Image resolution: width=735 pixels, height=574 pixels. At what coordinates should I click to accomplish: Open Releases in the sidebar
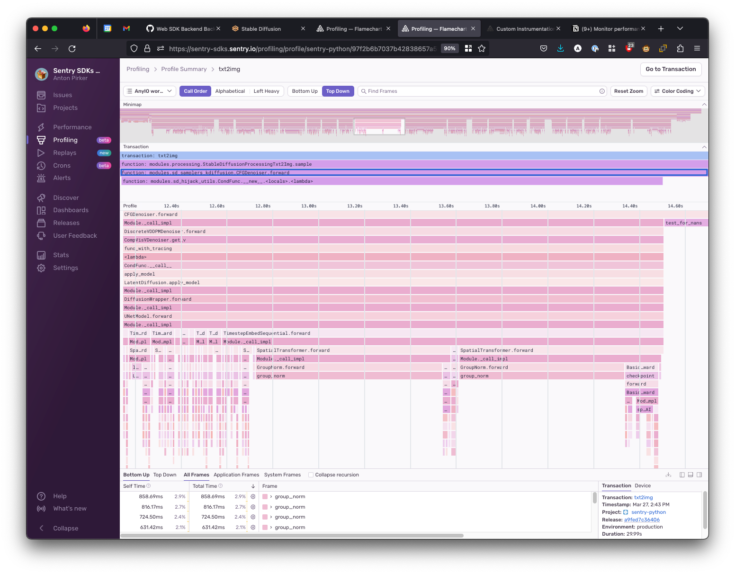tap(66, 223)
